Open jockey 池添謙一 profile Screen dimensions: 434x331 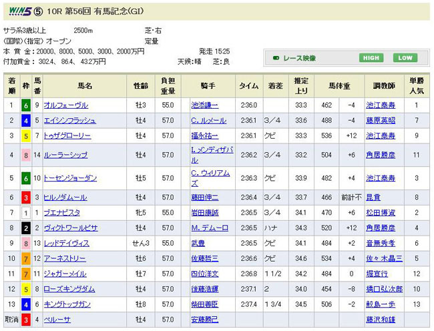point(204,105)
